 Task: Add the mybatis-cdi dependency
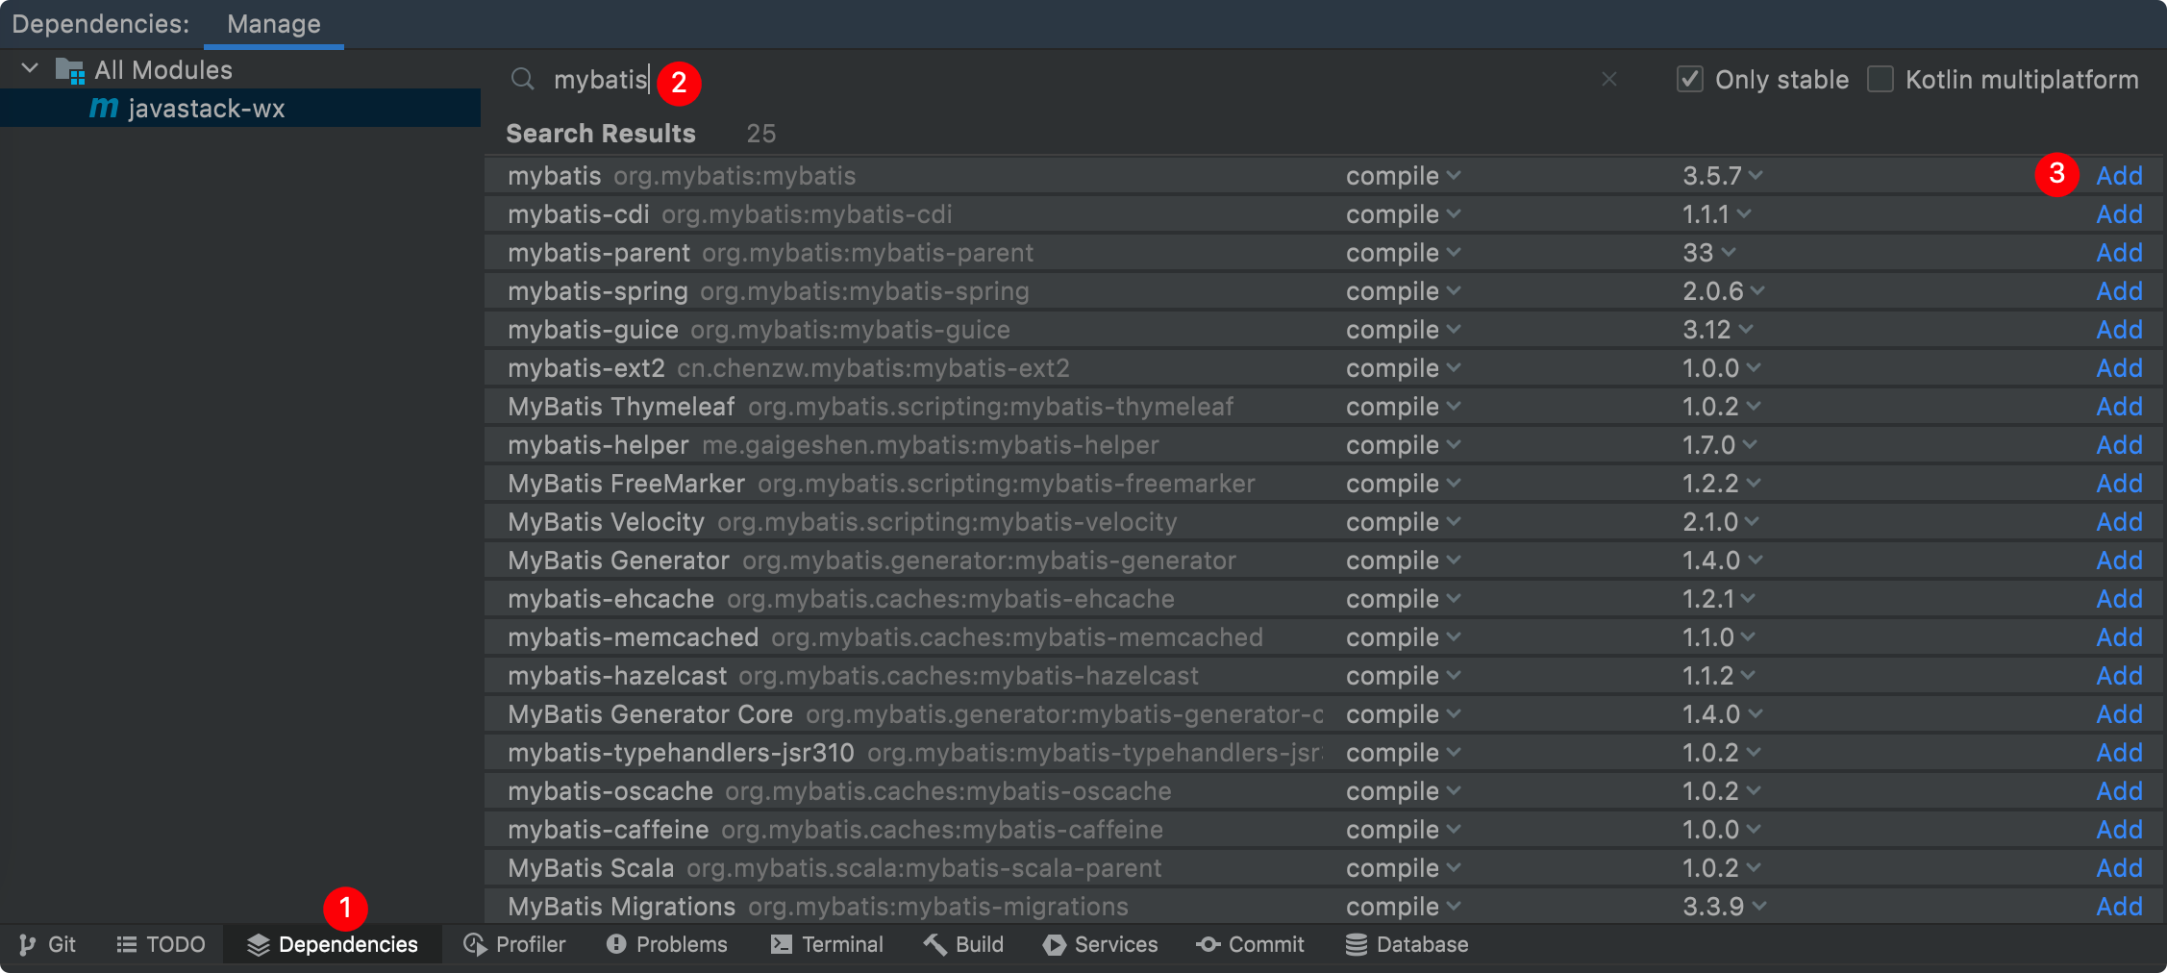click(x=2119, y=214)
